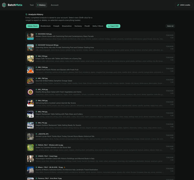Click the title 'Vibrant Fruit Punch Pitcher and Glasses'
The width and height of the screenshot is (194, 180).
click(57, 70)
